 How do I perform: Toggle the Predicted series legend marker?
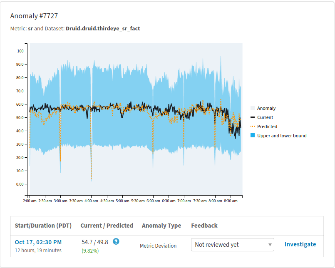pos(253,127)
